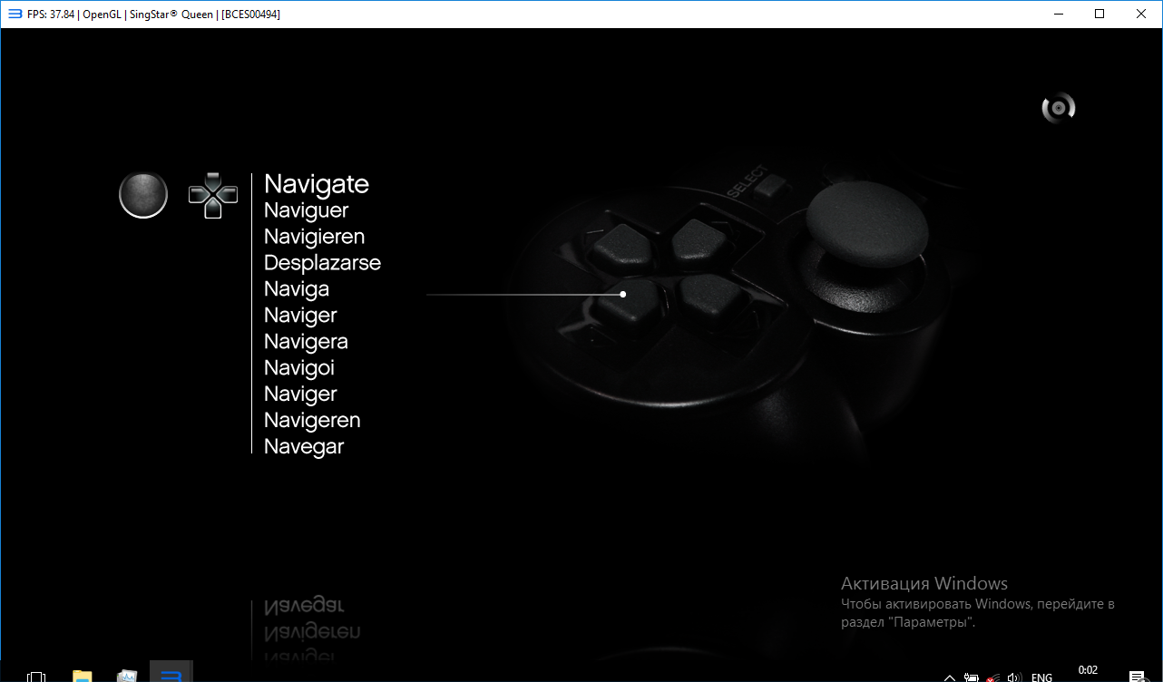Click the "Desplazarse" label
The height and width of the screenshot is (682, 1163).
[x=322, y=263]
